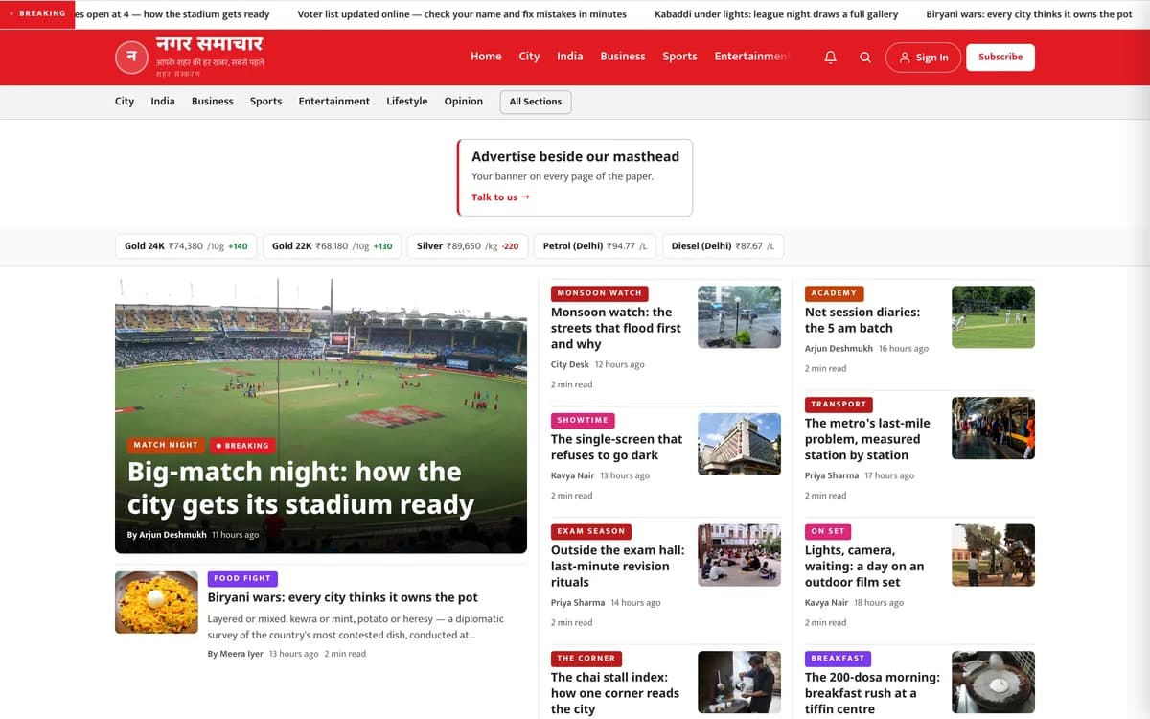This screenshot has width=1150, height=719.
Task: Open the dosa griddle thumbnail
Action: pos(993,683)
